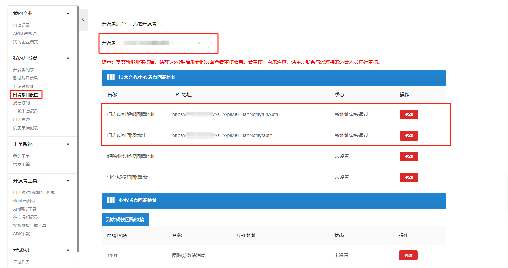
Task: Click 修改 for 业务授权码回调地址
Action: 408,178
